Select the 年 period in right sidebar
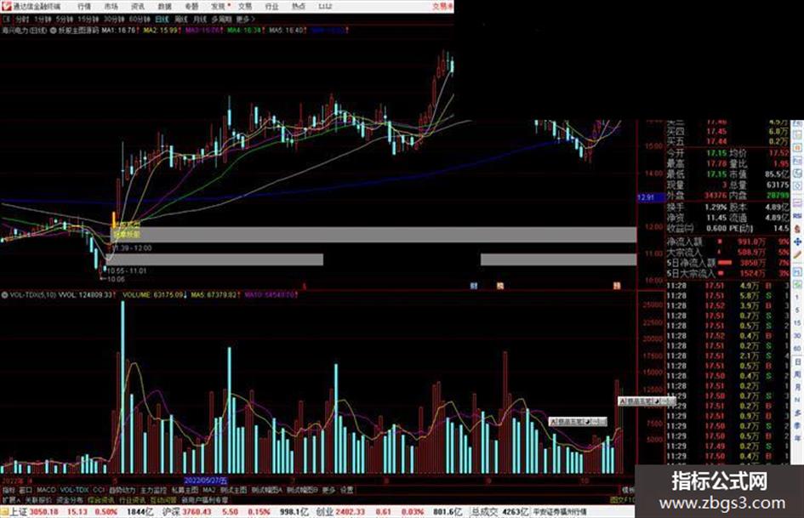This screenshot has height=518, width=804. 797,439
